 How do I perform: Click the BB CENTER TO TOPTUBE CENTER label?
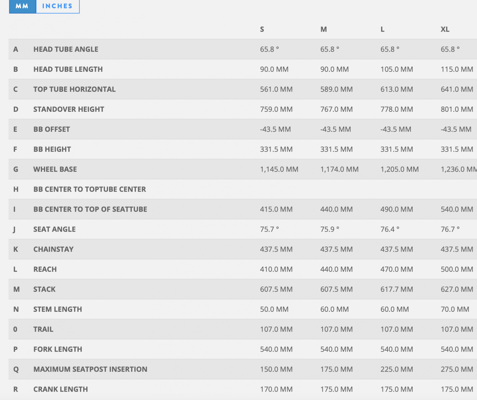click(x=90, y=189)
